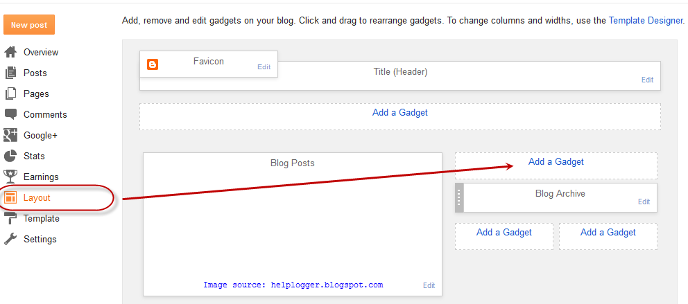Add a Gadget above Blog Archive
The height and width of the screenshot is (304, 688).
(x=556, y=161)
